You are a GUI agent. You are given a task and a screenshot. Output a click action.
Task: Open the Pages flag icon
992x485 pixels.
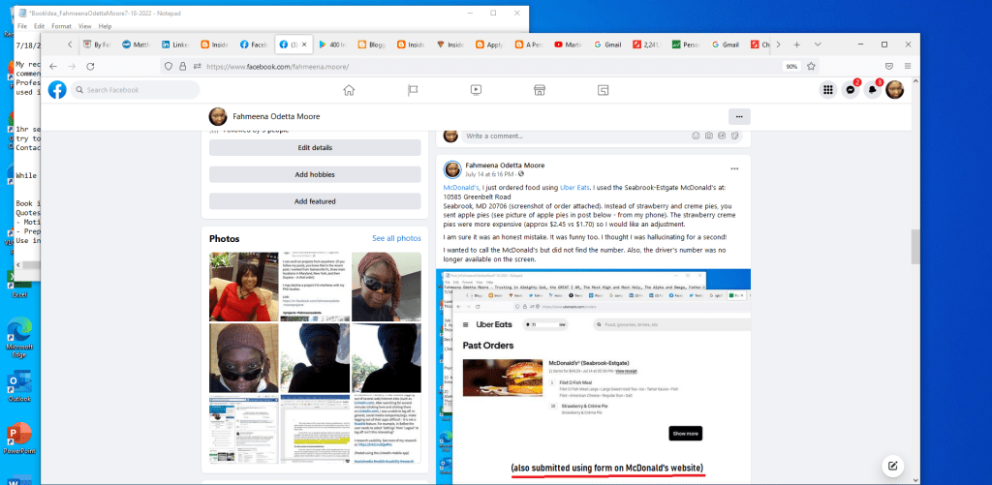pyautogui.click(x=412, y=90)
